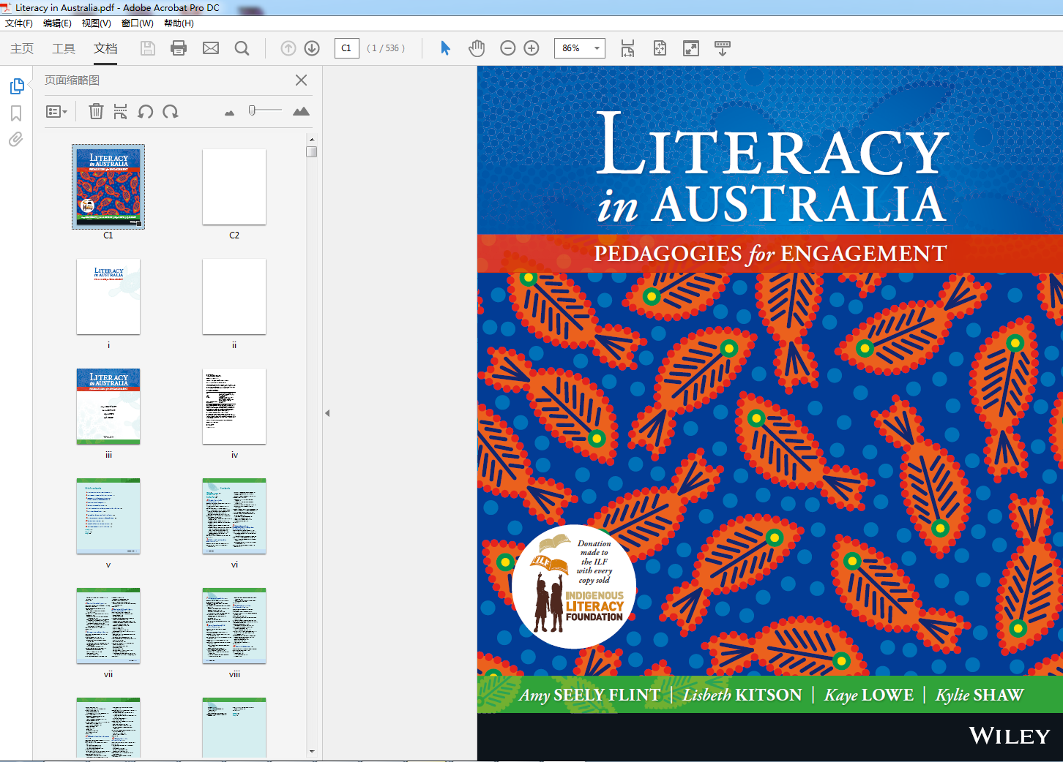Switch to 主页 tab
The width and height of the screenshot is (1063, 762).
(x=22, y=48)
